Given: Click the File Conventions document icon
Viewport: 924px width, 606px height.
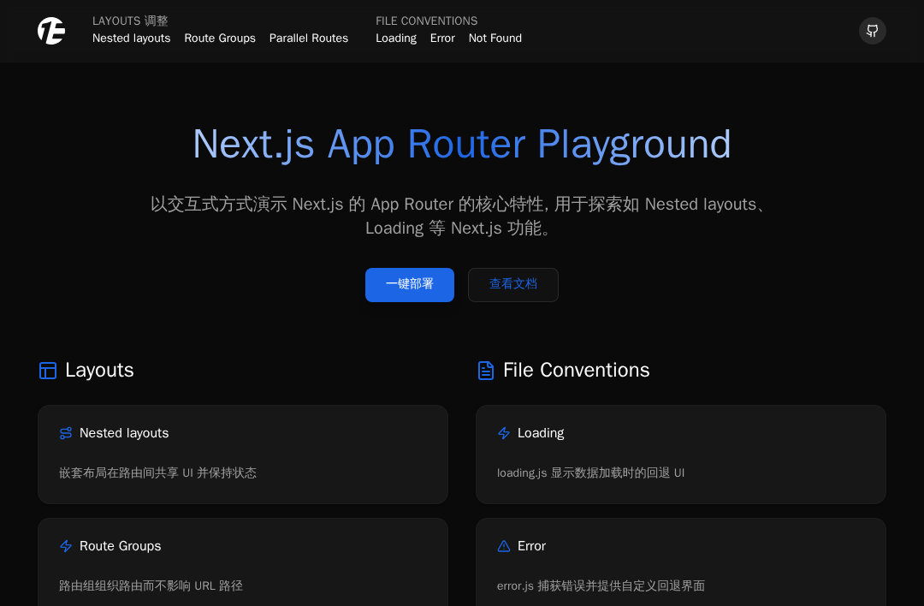Looking at the screenshot, I should click(486, 371).
